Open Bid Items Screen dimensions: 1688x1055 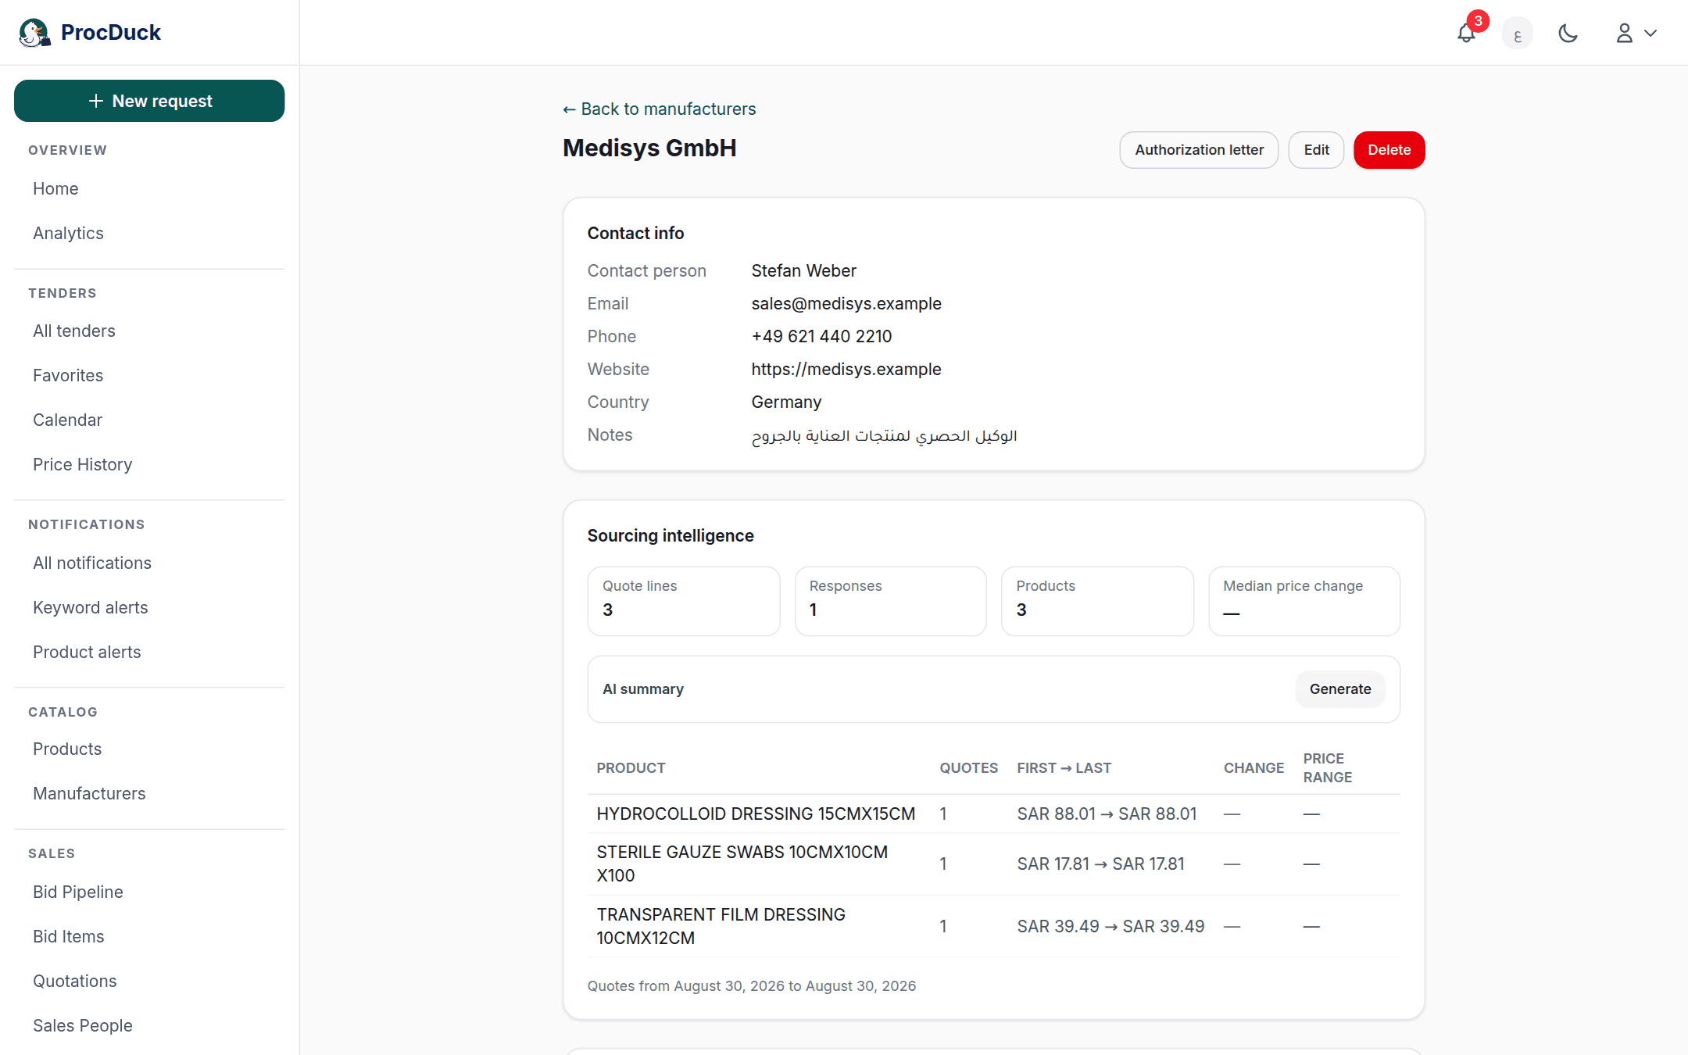pos(68,936)
